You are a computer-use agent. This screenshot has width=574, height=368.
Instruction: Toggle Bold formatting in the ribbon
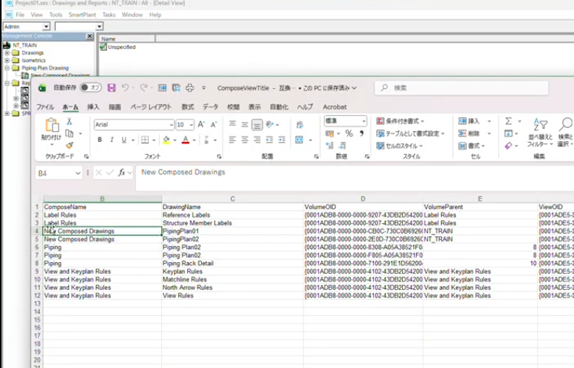100,140
